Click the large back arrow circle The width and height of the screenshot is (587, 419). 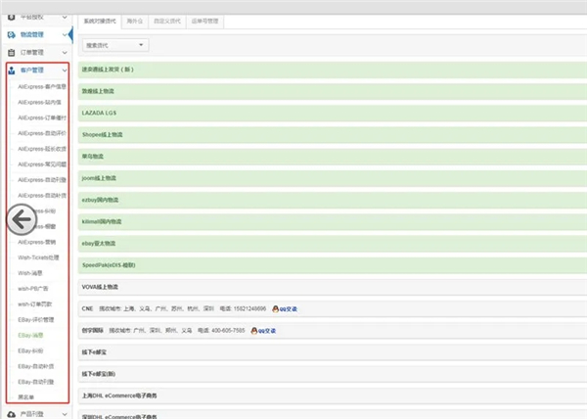pyautogui.click(x=25, y=218)
